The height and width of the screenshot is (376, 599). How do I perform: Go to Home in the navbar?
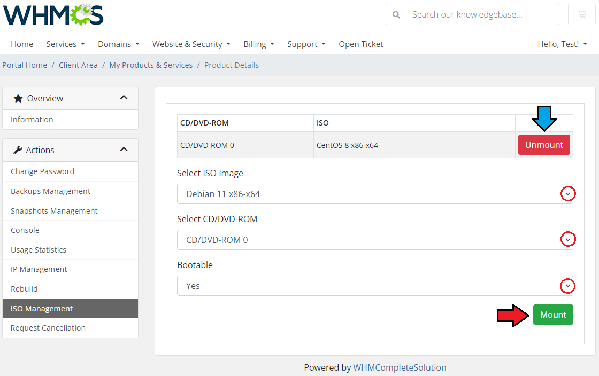pos(22,44)
